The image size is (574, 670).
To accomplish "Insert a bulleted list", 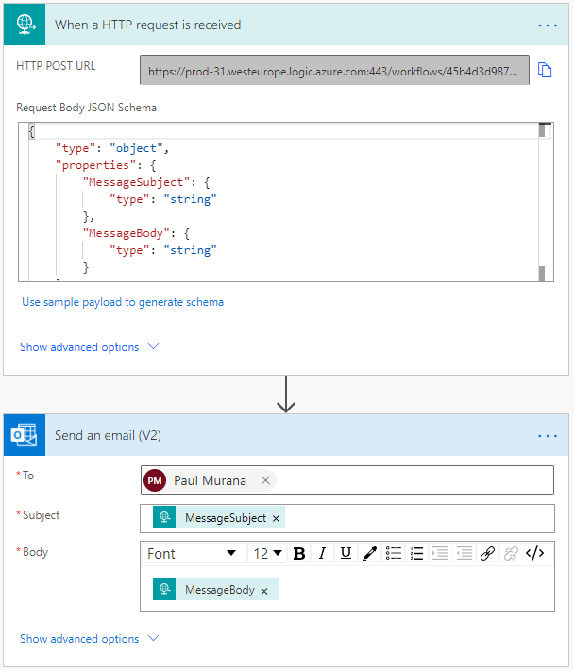I will pos(394,553).
